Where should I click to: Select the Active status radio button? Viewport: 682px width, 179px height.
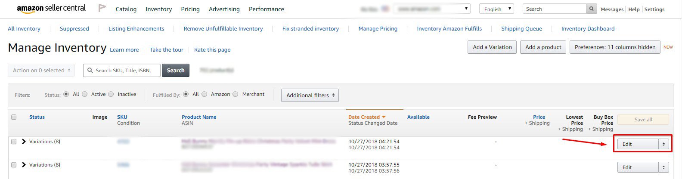point(85,94)
